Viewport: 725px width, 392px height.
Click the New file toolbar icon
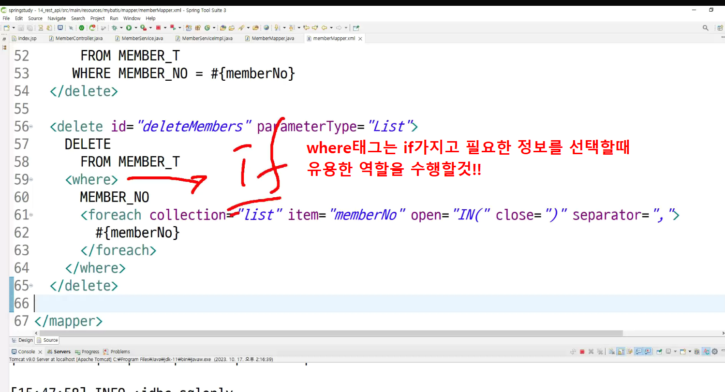(x=6, y=28)
